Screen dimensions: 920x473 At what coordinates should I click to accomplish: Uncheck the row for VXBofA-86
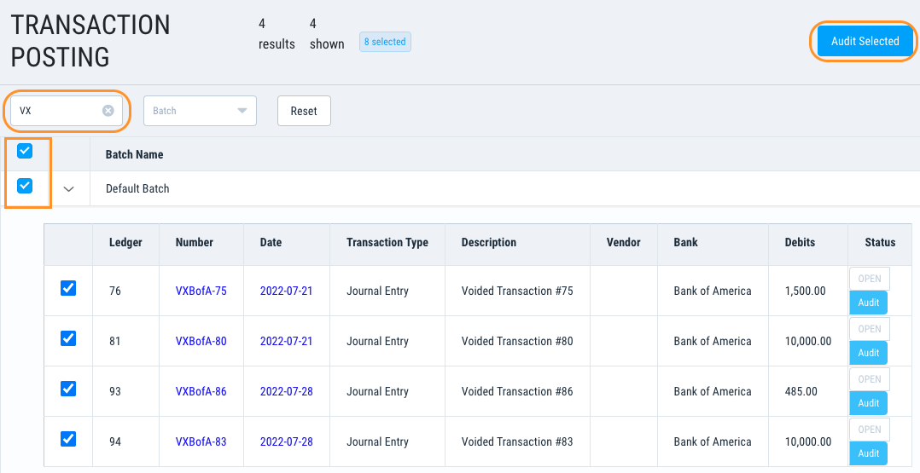point(68,389)
